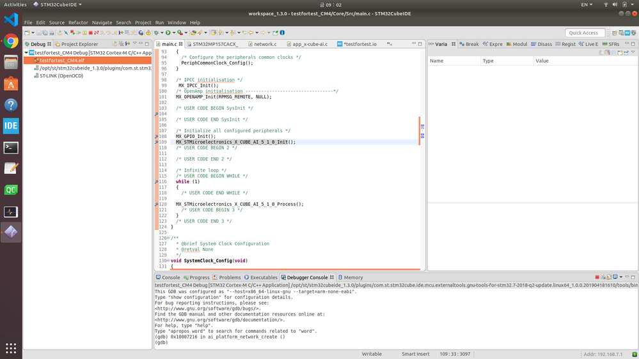The width and height of the screenshot is (639, 359).
Task: Click the Open Perspective icon
Action: point(615,33)
